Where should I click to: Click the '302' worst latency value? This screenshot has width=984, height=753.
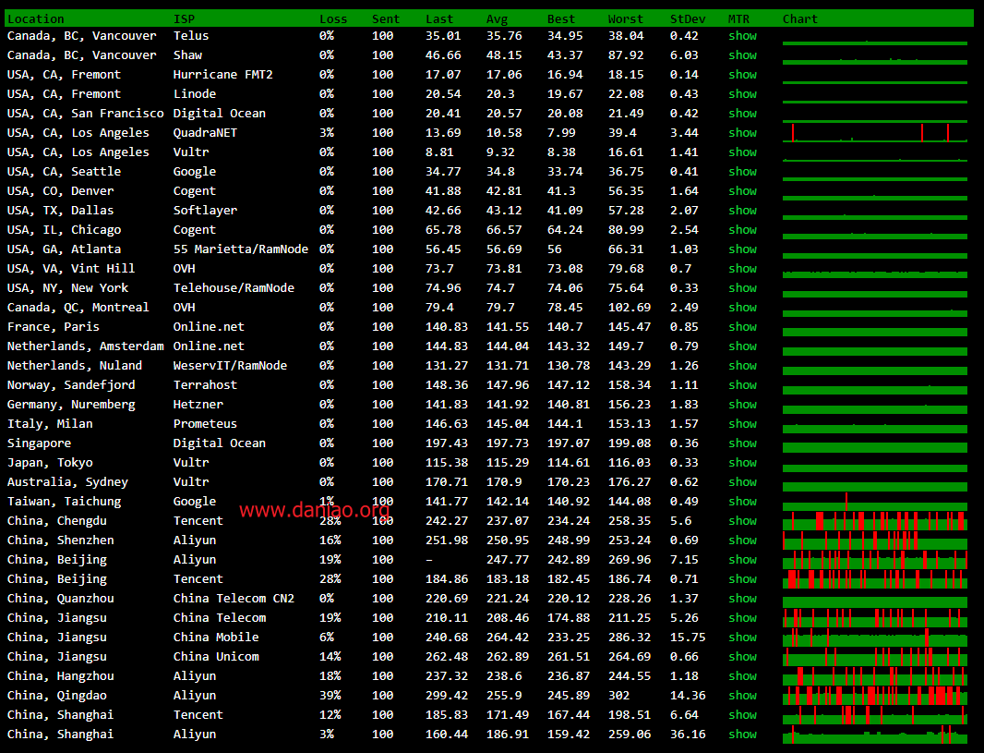(618, 695)
